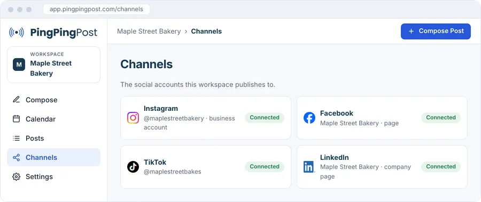Open the Maple Street Bakery workspace switcher
The image size is (481, 202).
pos(53,64)
